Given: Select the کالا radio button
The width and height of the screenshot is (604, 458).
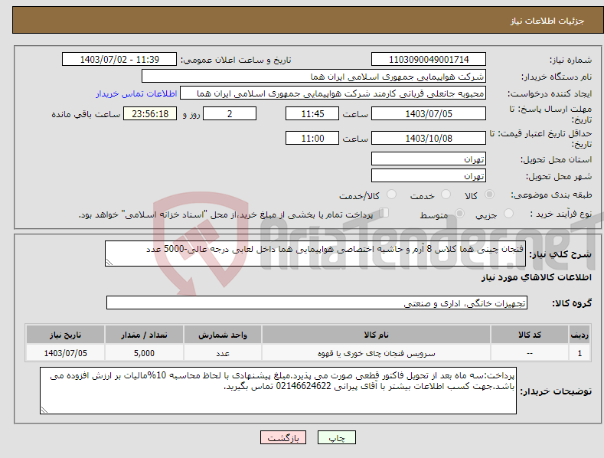Looking at the screenshot, I should tap(489, 195).
